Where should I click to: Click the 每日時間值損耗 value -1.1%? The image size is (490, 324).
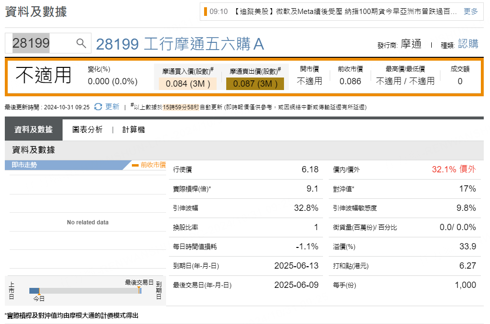(307, 246)
